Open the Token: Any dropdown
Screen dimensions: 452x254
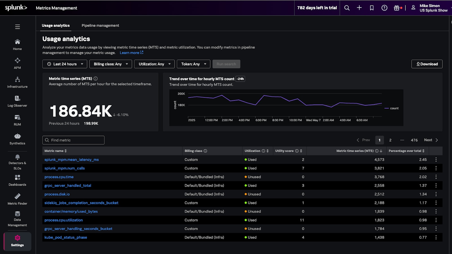[194, 64]
